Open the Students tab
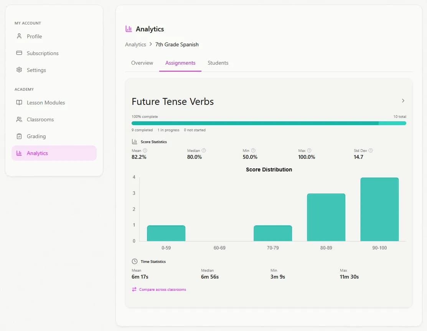Image resolution: width=427 pixels, height=331 pixels. point(218,63)
